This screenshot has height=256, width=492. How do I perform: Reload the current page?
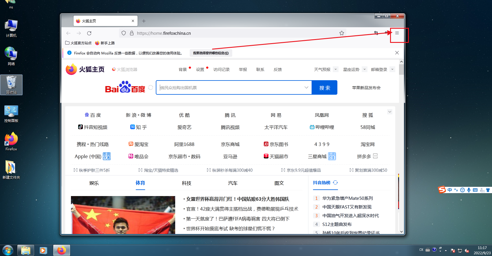pos(89,33)
